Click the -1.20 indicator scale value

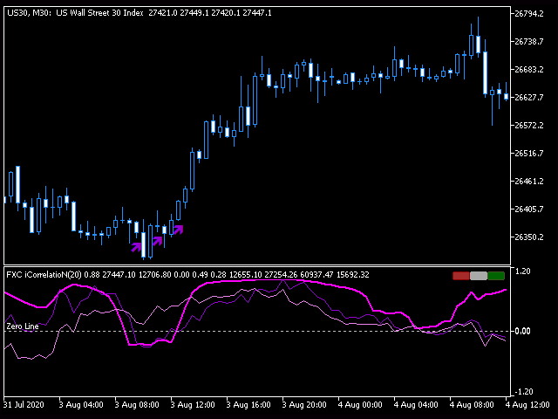tap(523, 391)
